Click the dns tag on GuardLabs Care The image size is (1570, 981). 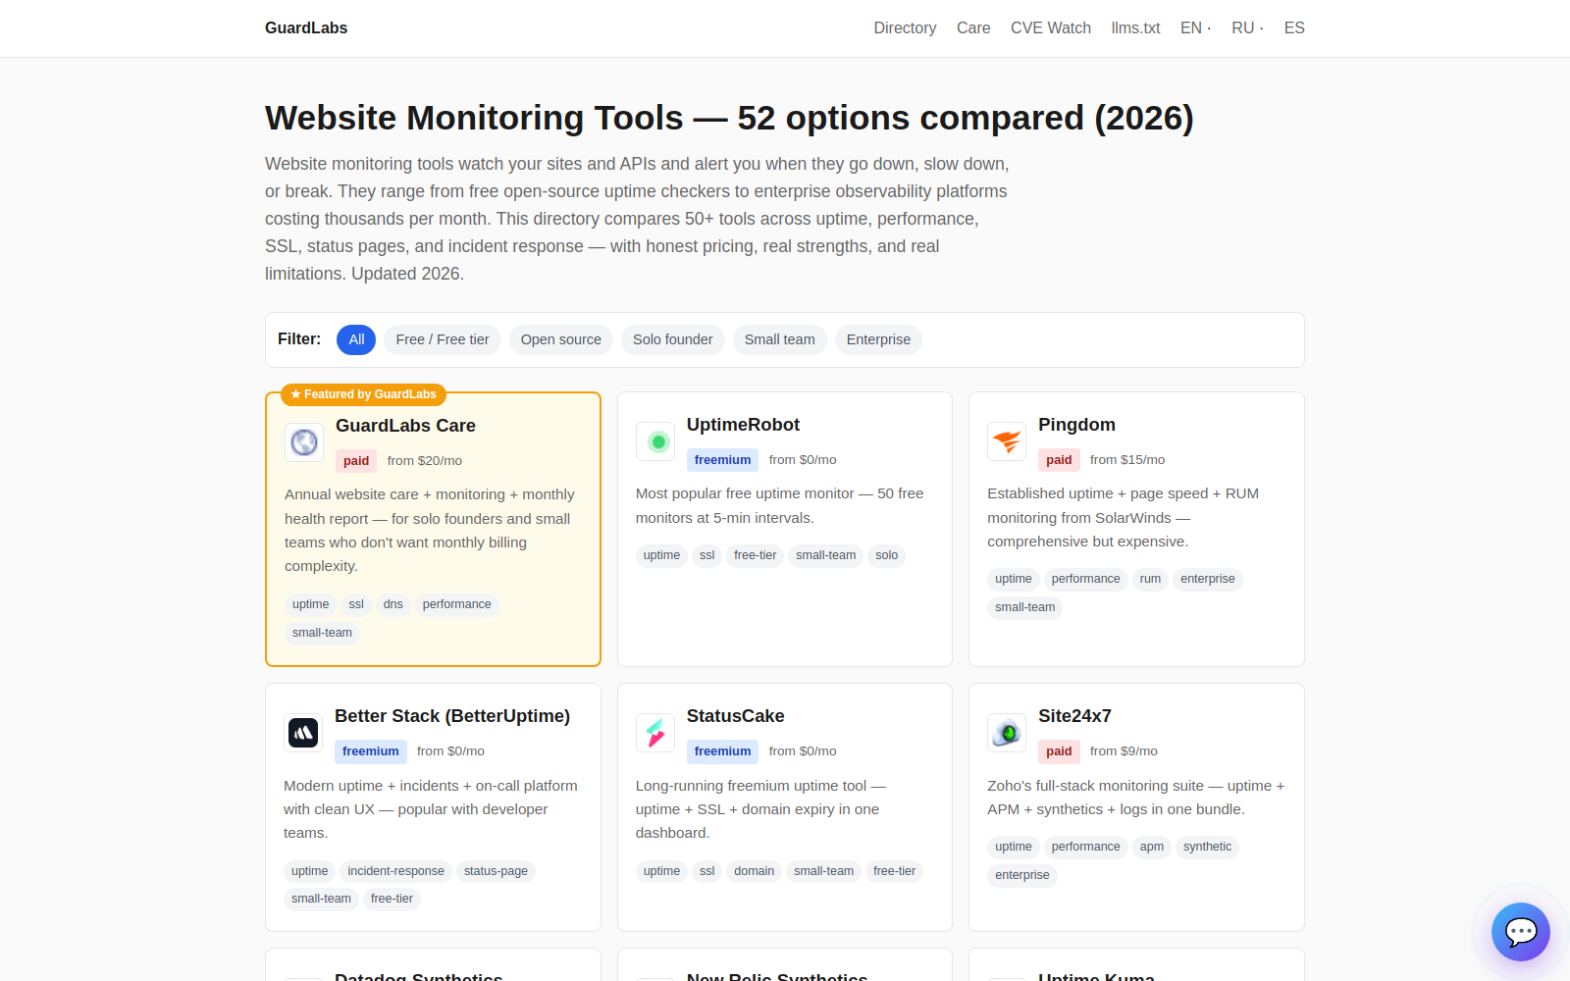coord(393,604)
